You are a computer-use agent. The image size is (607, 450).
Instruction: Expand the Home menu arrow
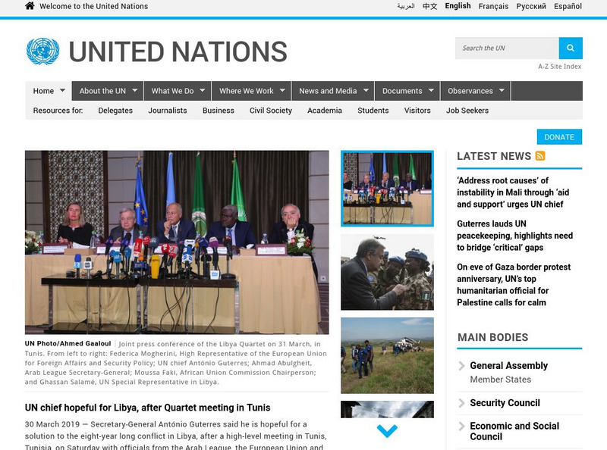tap(62, 90)
